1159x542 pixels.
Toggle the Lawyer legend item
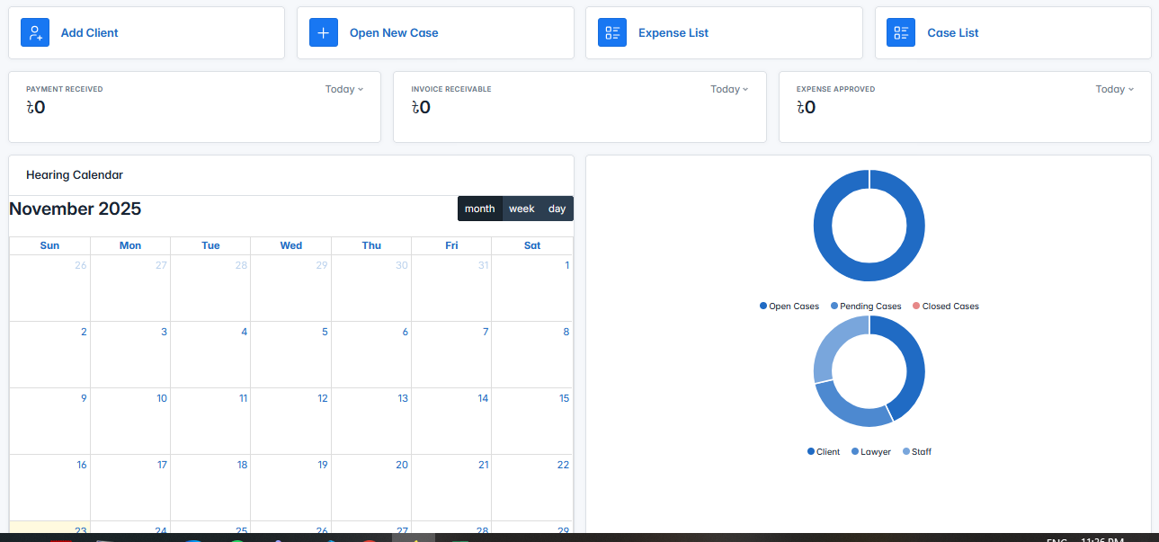[x=869, y=451]
